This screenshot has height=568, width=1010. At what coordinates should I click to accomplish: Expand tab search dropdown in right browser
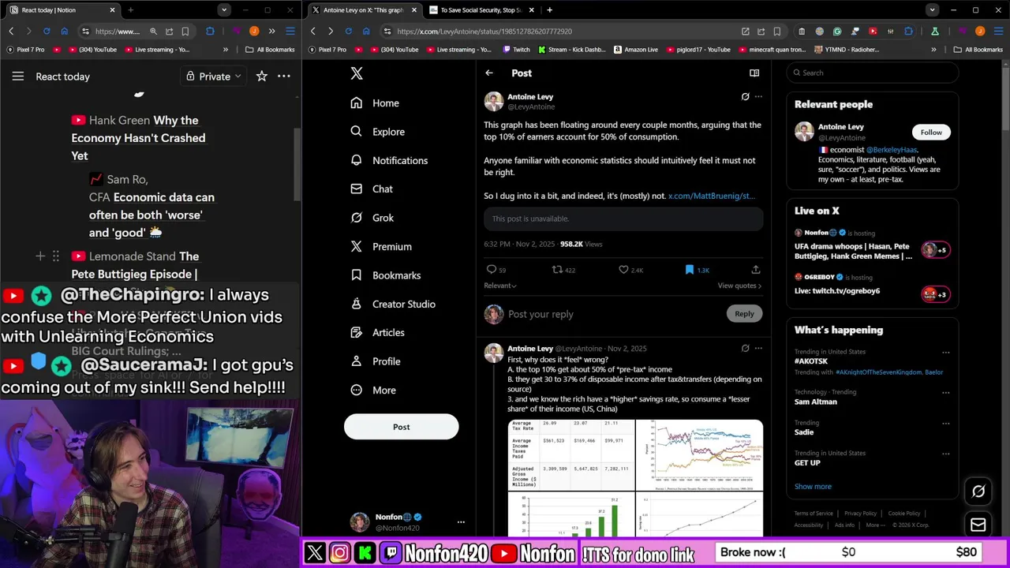[x=933, y=10]
